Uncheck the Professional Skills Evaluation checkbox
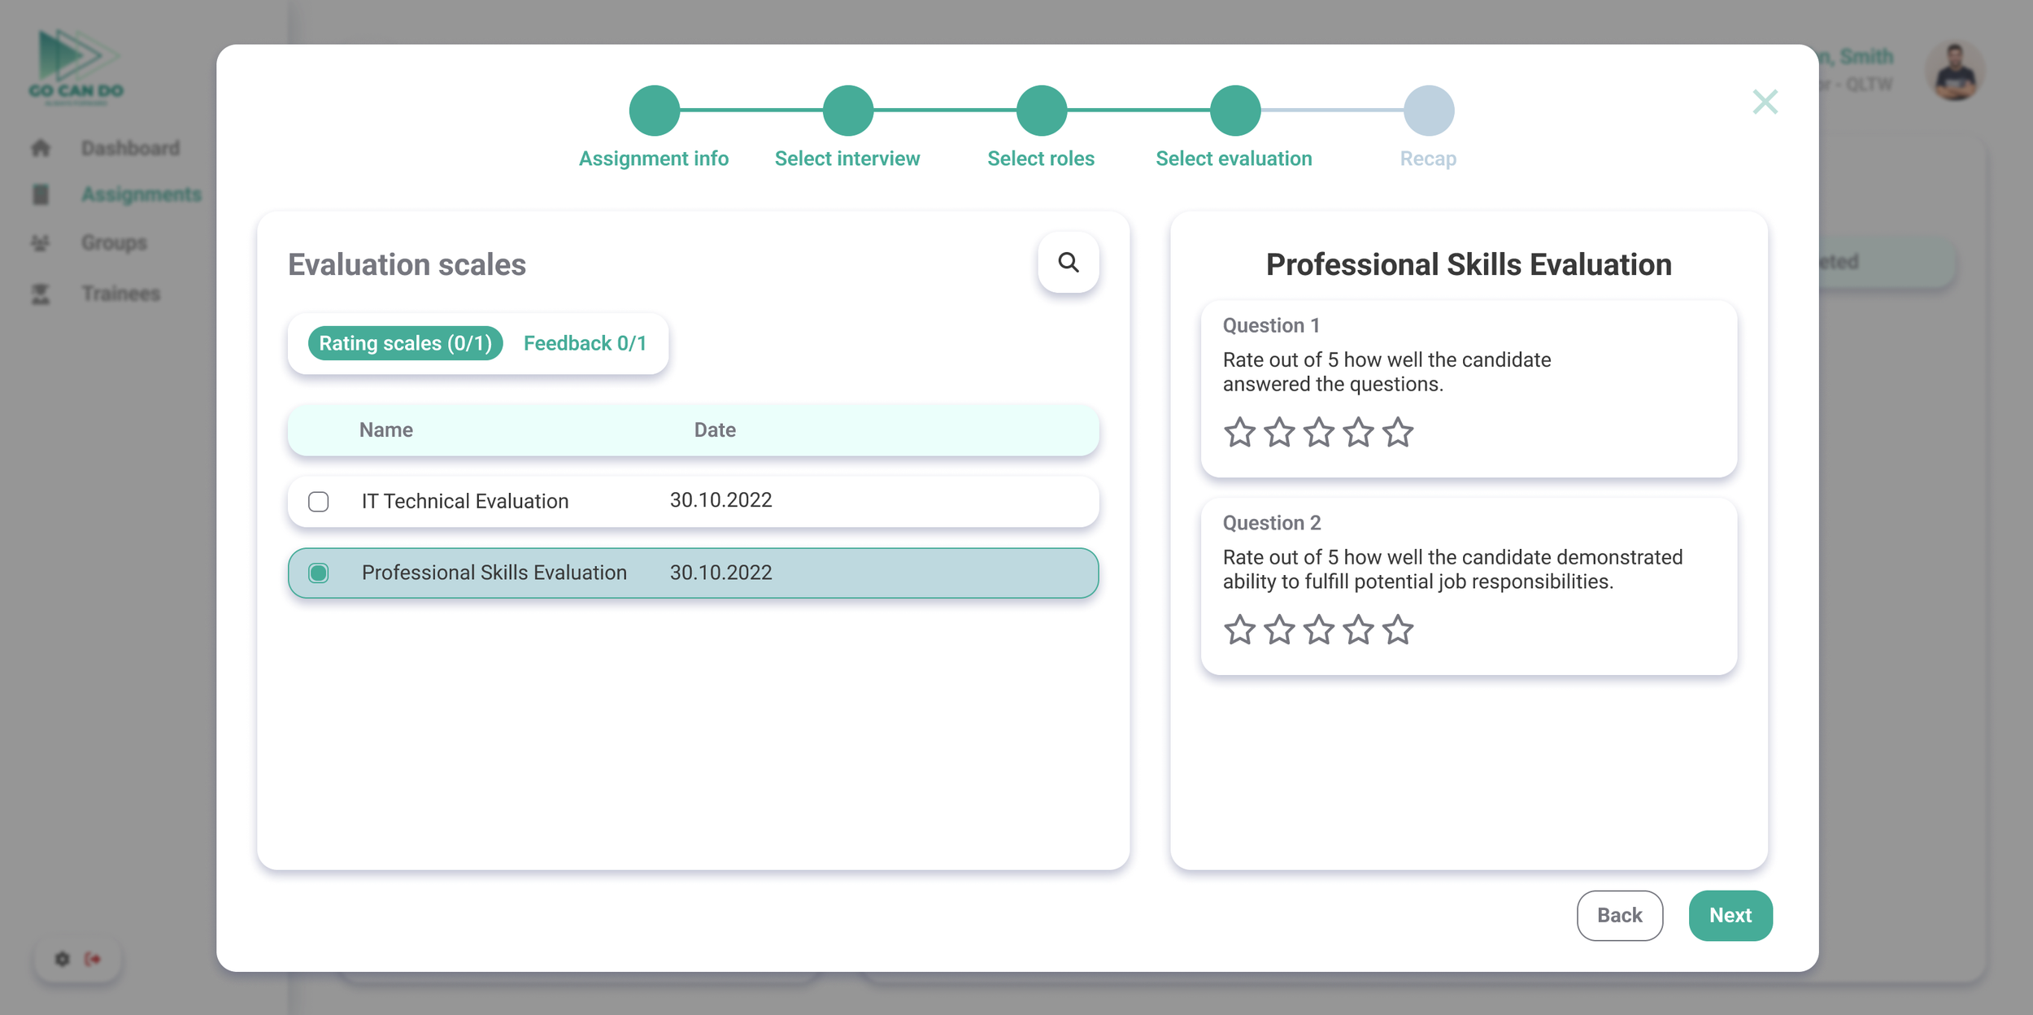Viewport: 2033px width, 1015px height. pyautogui.click(x=319, y=573)
